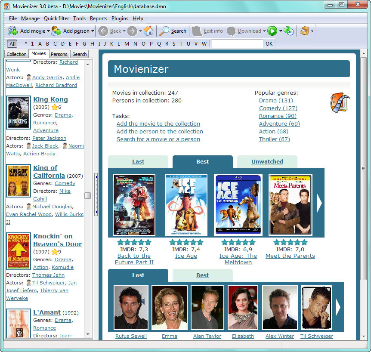
Task: Click the Rufus Sewell photo thumbnail
Action: 131,308
